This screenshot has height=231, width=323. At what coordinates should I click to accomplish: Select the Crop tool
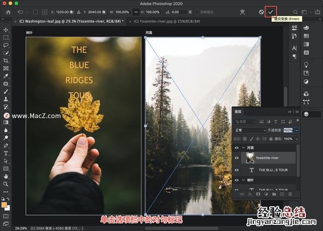pos(6,61)
